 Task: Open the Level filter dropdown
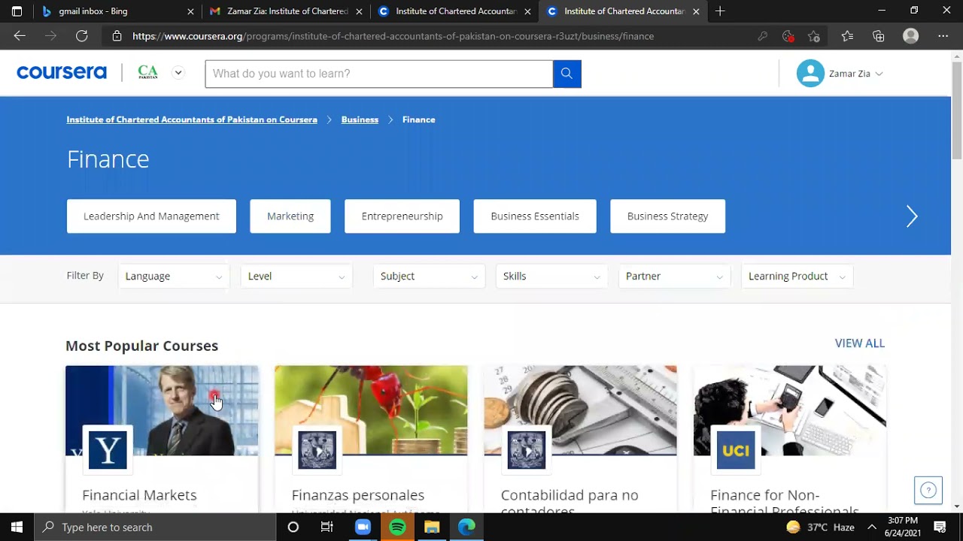(296, 277)
